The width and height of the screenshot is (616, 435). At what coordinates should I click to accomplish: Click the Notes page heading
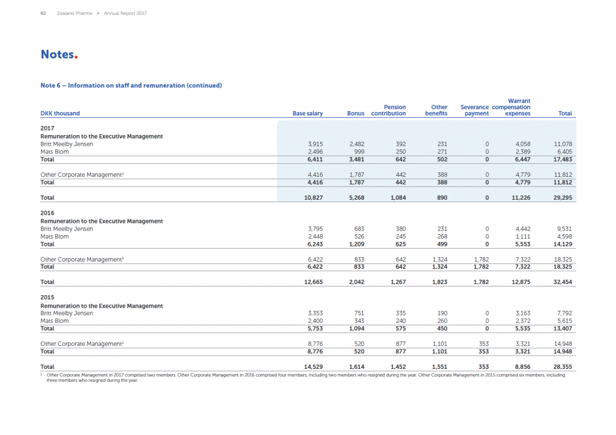click(x=59, y=54)
